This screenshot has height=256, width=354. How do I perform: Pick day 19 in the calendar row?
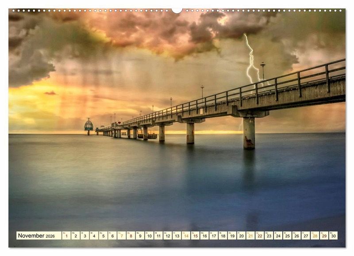[232, 236]
